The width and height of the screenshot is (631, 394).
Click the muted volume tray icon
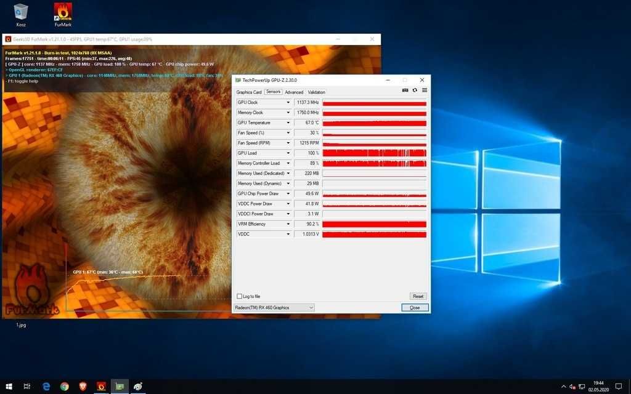coord(572,387)
